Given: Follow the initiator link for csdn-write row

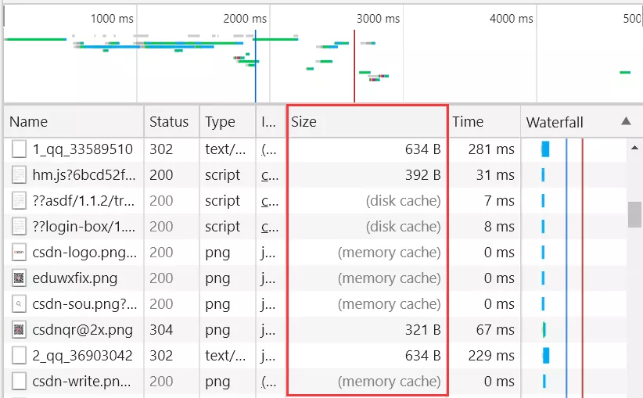Looking at the screenshot, I should pyautogui.click(x=269, y=382).
